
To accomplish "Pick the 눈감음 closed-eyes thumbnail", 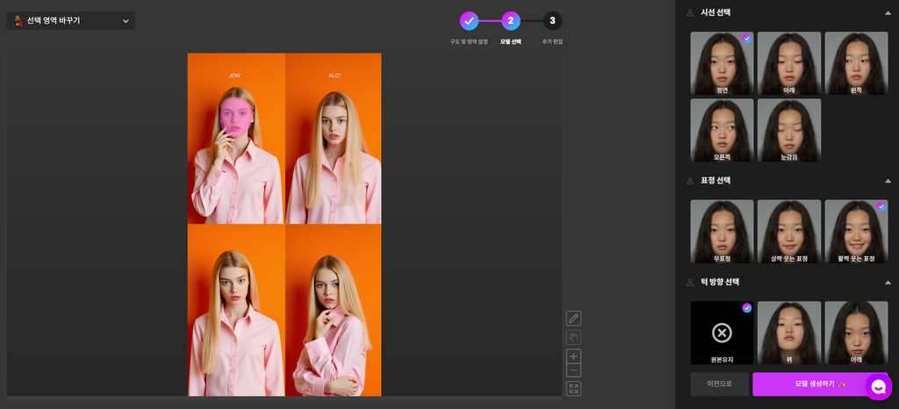I will 789,130.
